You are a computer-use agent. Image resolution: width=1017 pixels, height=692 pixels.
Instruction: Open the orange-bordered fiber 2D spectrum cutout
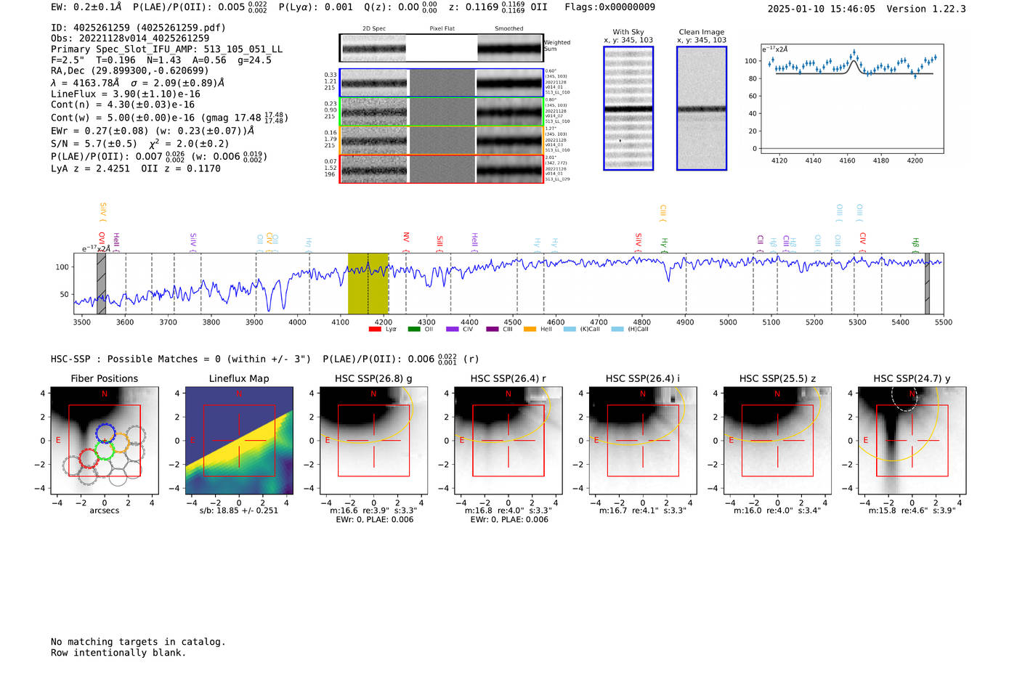coord(374,141)
